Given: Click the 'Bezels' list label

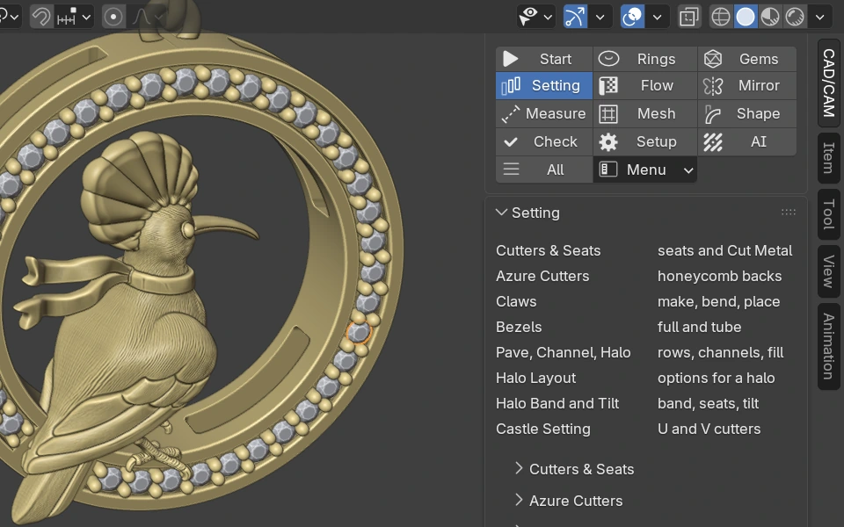Looking at the screenshot, I should (x=519, y=327).
